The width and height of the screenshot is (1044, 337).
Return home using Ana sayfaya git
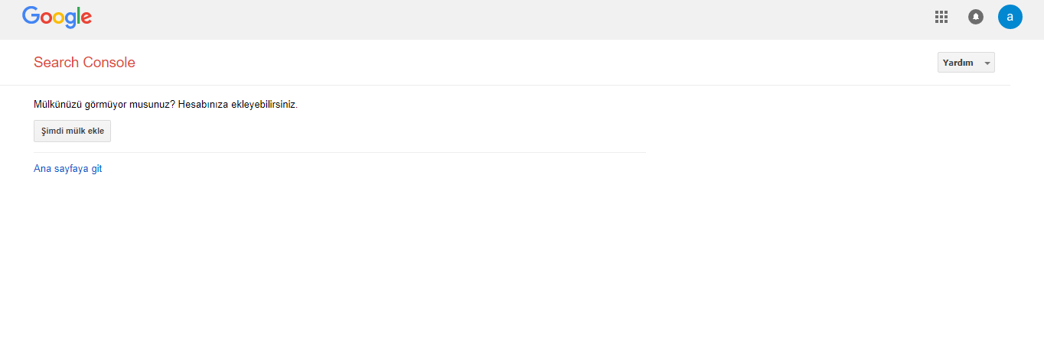coord(68,169)
